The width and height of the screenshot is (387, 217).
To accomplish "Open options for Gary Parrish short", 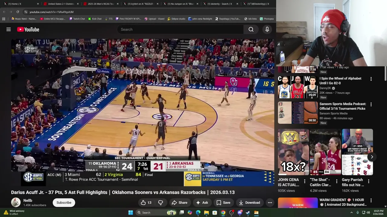I will (369, 181).
